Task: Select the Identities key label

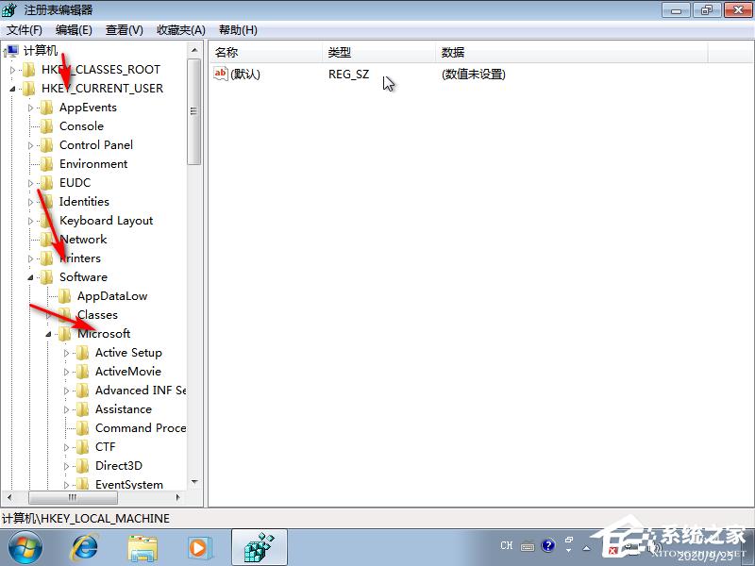Action: click(84, 202)
